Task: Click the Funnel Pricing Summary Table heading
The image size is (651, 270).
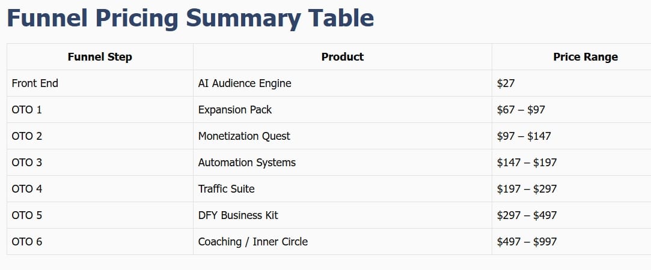Action: point(190,19)
